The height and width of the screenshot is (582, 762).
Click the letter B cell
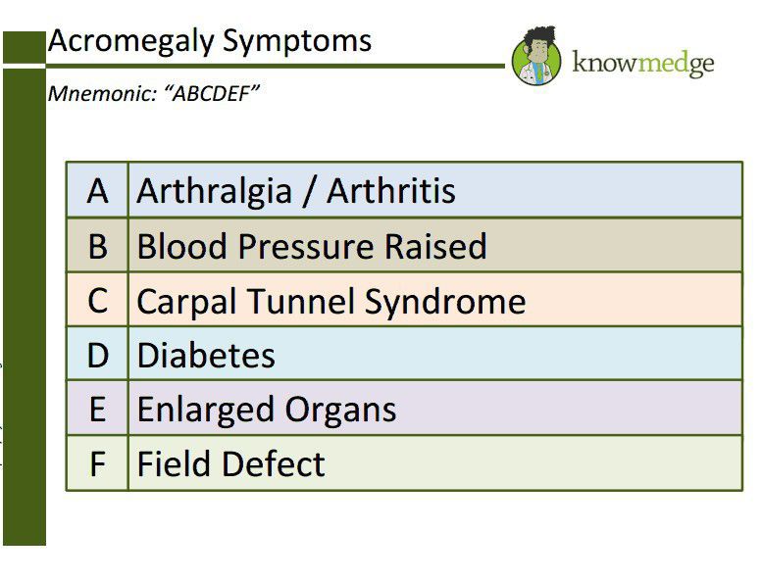pos(97,245)
